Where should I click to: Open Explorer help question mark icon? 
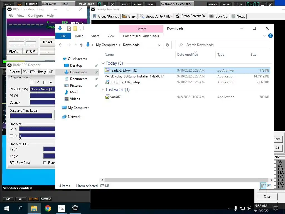click(271, 36)
